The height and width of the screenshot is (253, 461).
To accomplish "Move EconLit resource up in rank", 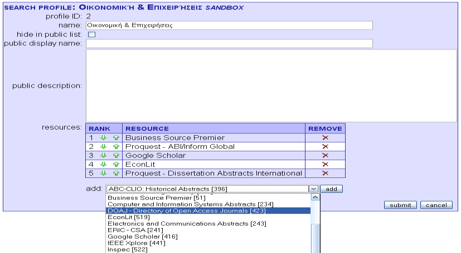I will 116,164.
